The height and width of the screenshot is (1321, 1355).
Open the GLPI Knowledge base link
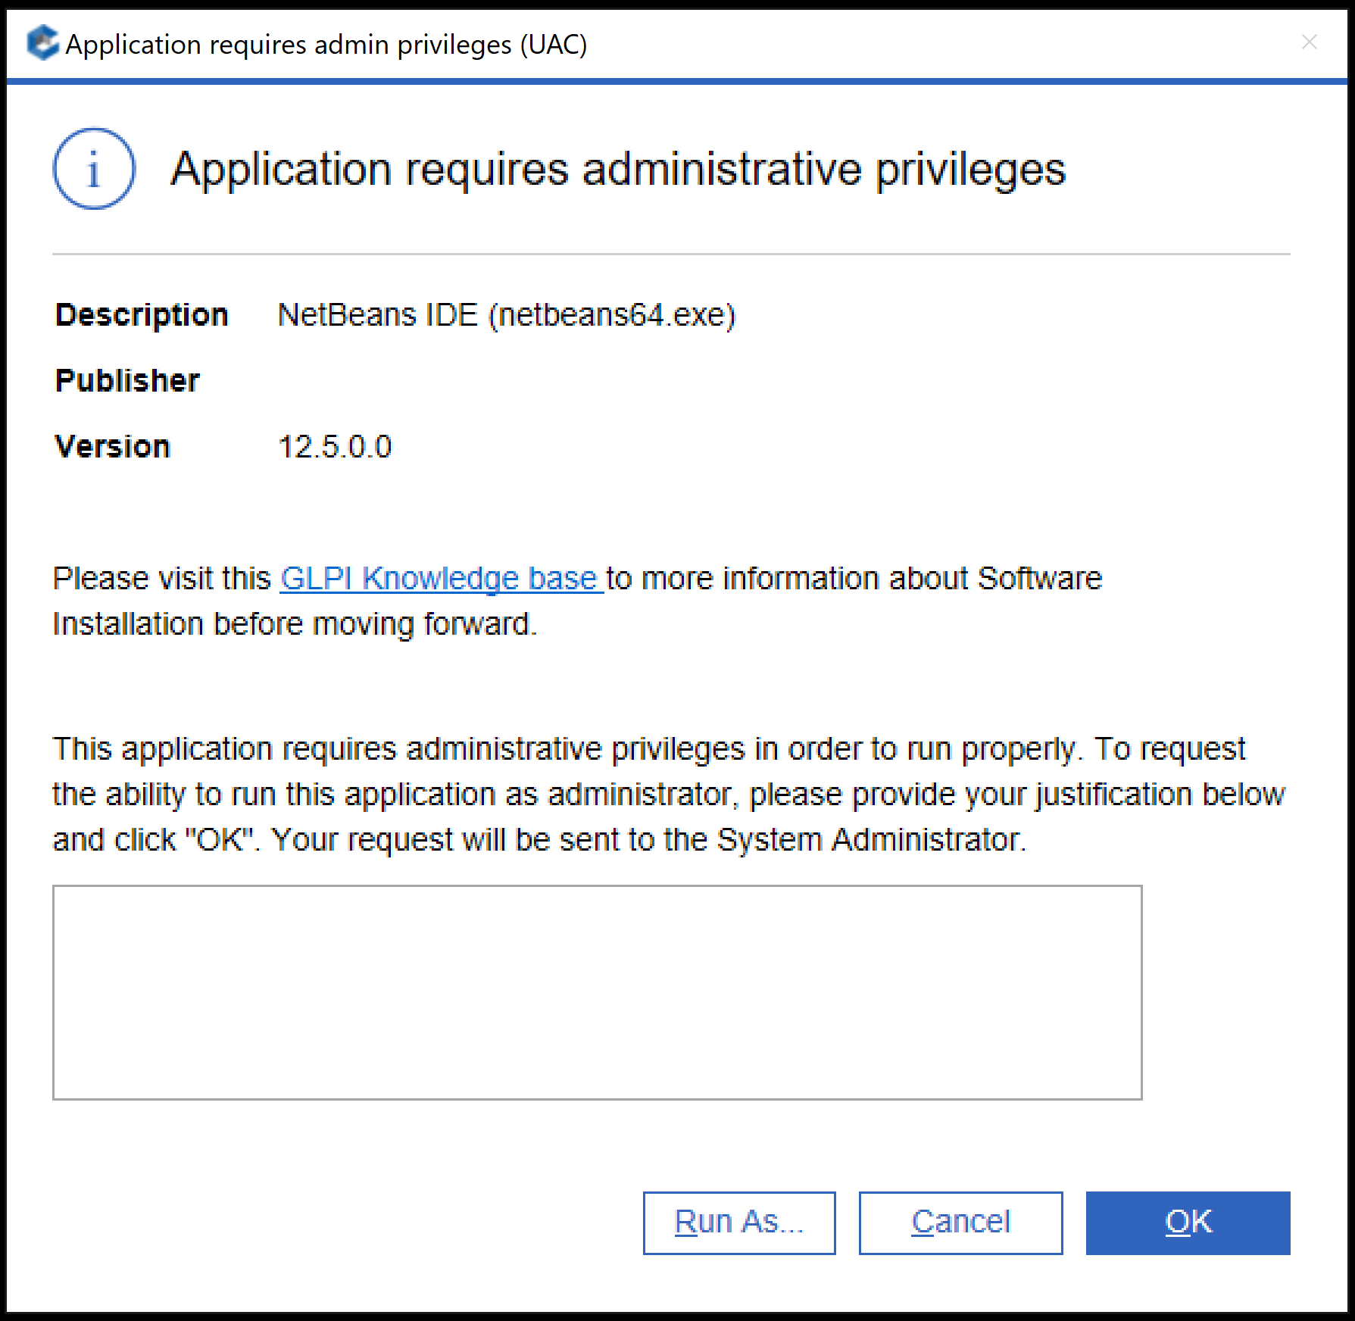[441, 579]
